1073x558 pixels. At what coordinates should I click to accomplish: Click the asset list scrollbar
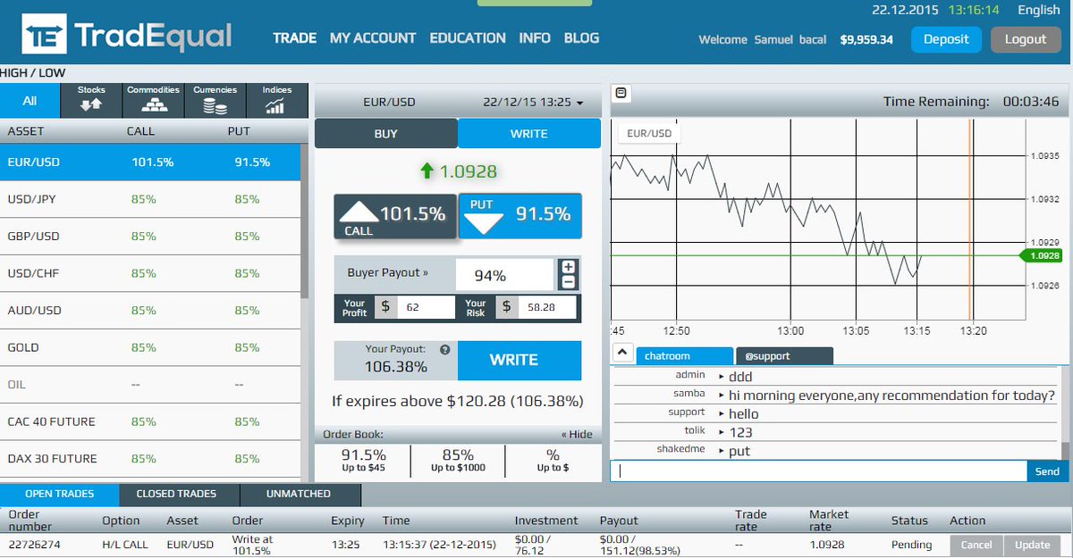click(305, 221)
